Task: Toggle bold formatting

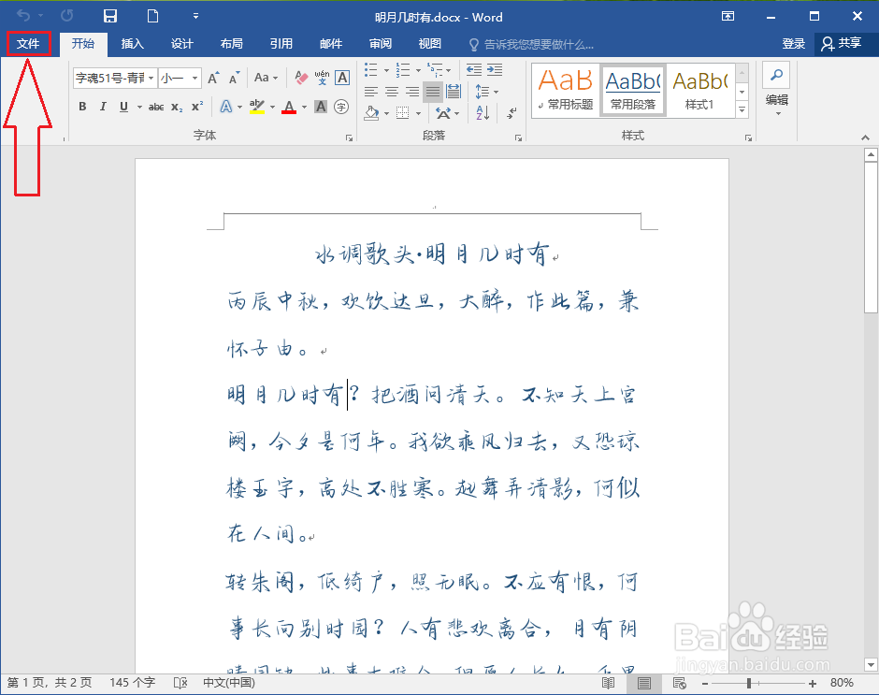Action: [82, 106]
